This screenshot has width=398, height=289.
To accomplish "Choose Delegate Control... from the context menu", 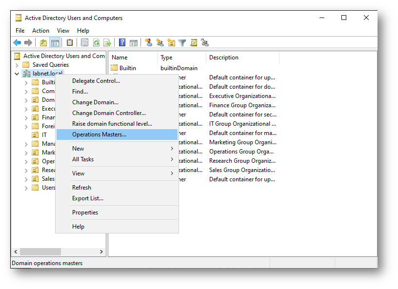I will (x=117, y=81).
